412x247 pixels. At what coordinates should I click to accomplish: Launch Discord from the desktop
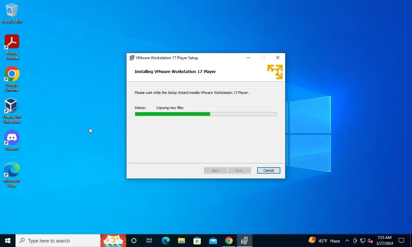[x=12, y=141]
